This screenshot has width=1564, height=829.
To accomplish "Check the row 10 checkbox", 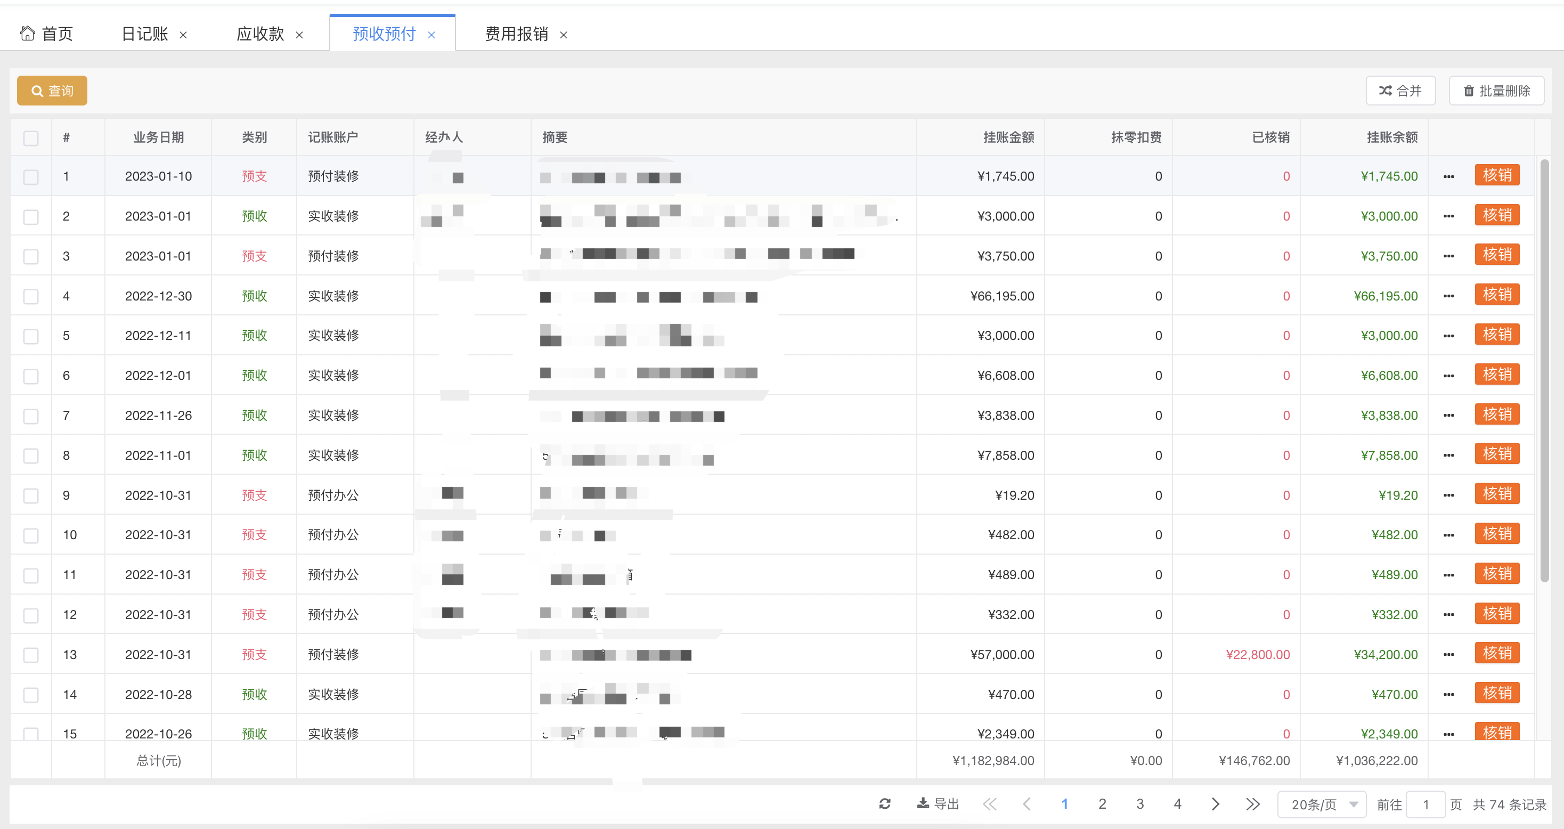I will pos(31,535).
